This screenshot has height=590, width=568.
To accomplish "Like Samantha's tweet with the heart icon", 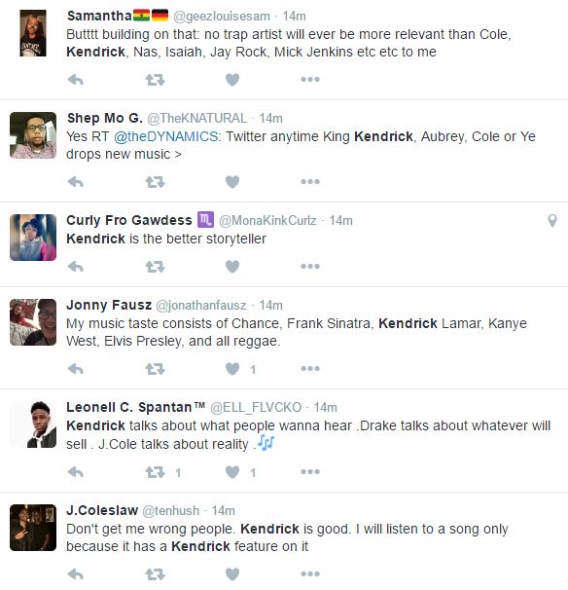I will point(232,80).
